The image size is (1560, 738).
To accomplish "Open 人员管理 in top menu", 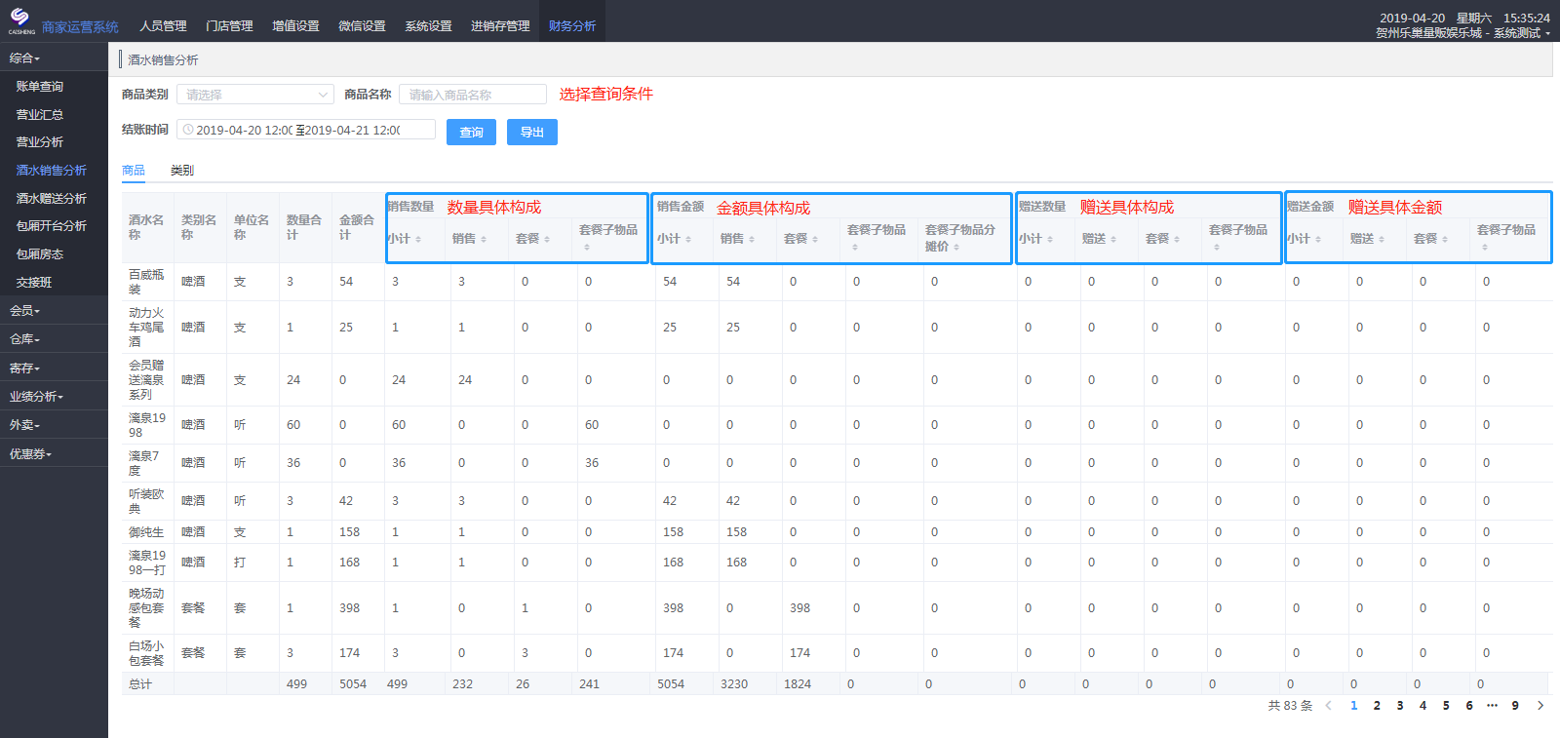I will (x=163, y=26).
